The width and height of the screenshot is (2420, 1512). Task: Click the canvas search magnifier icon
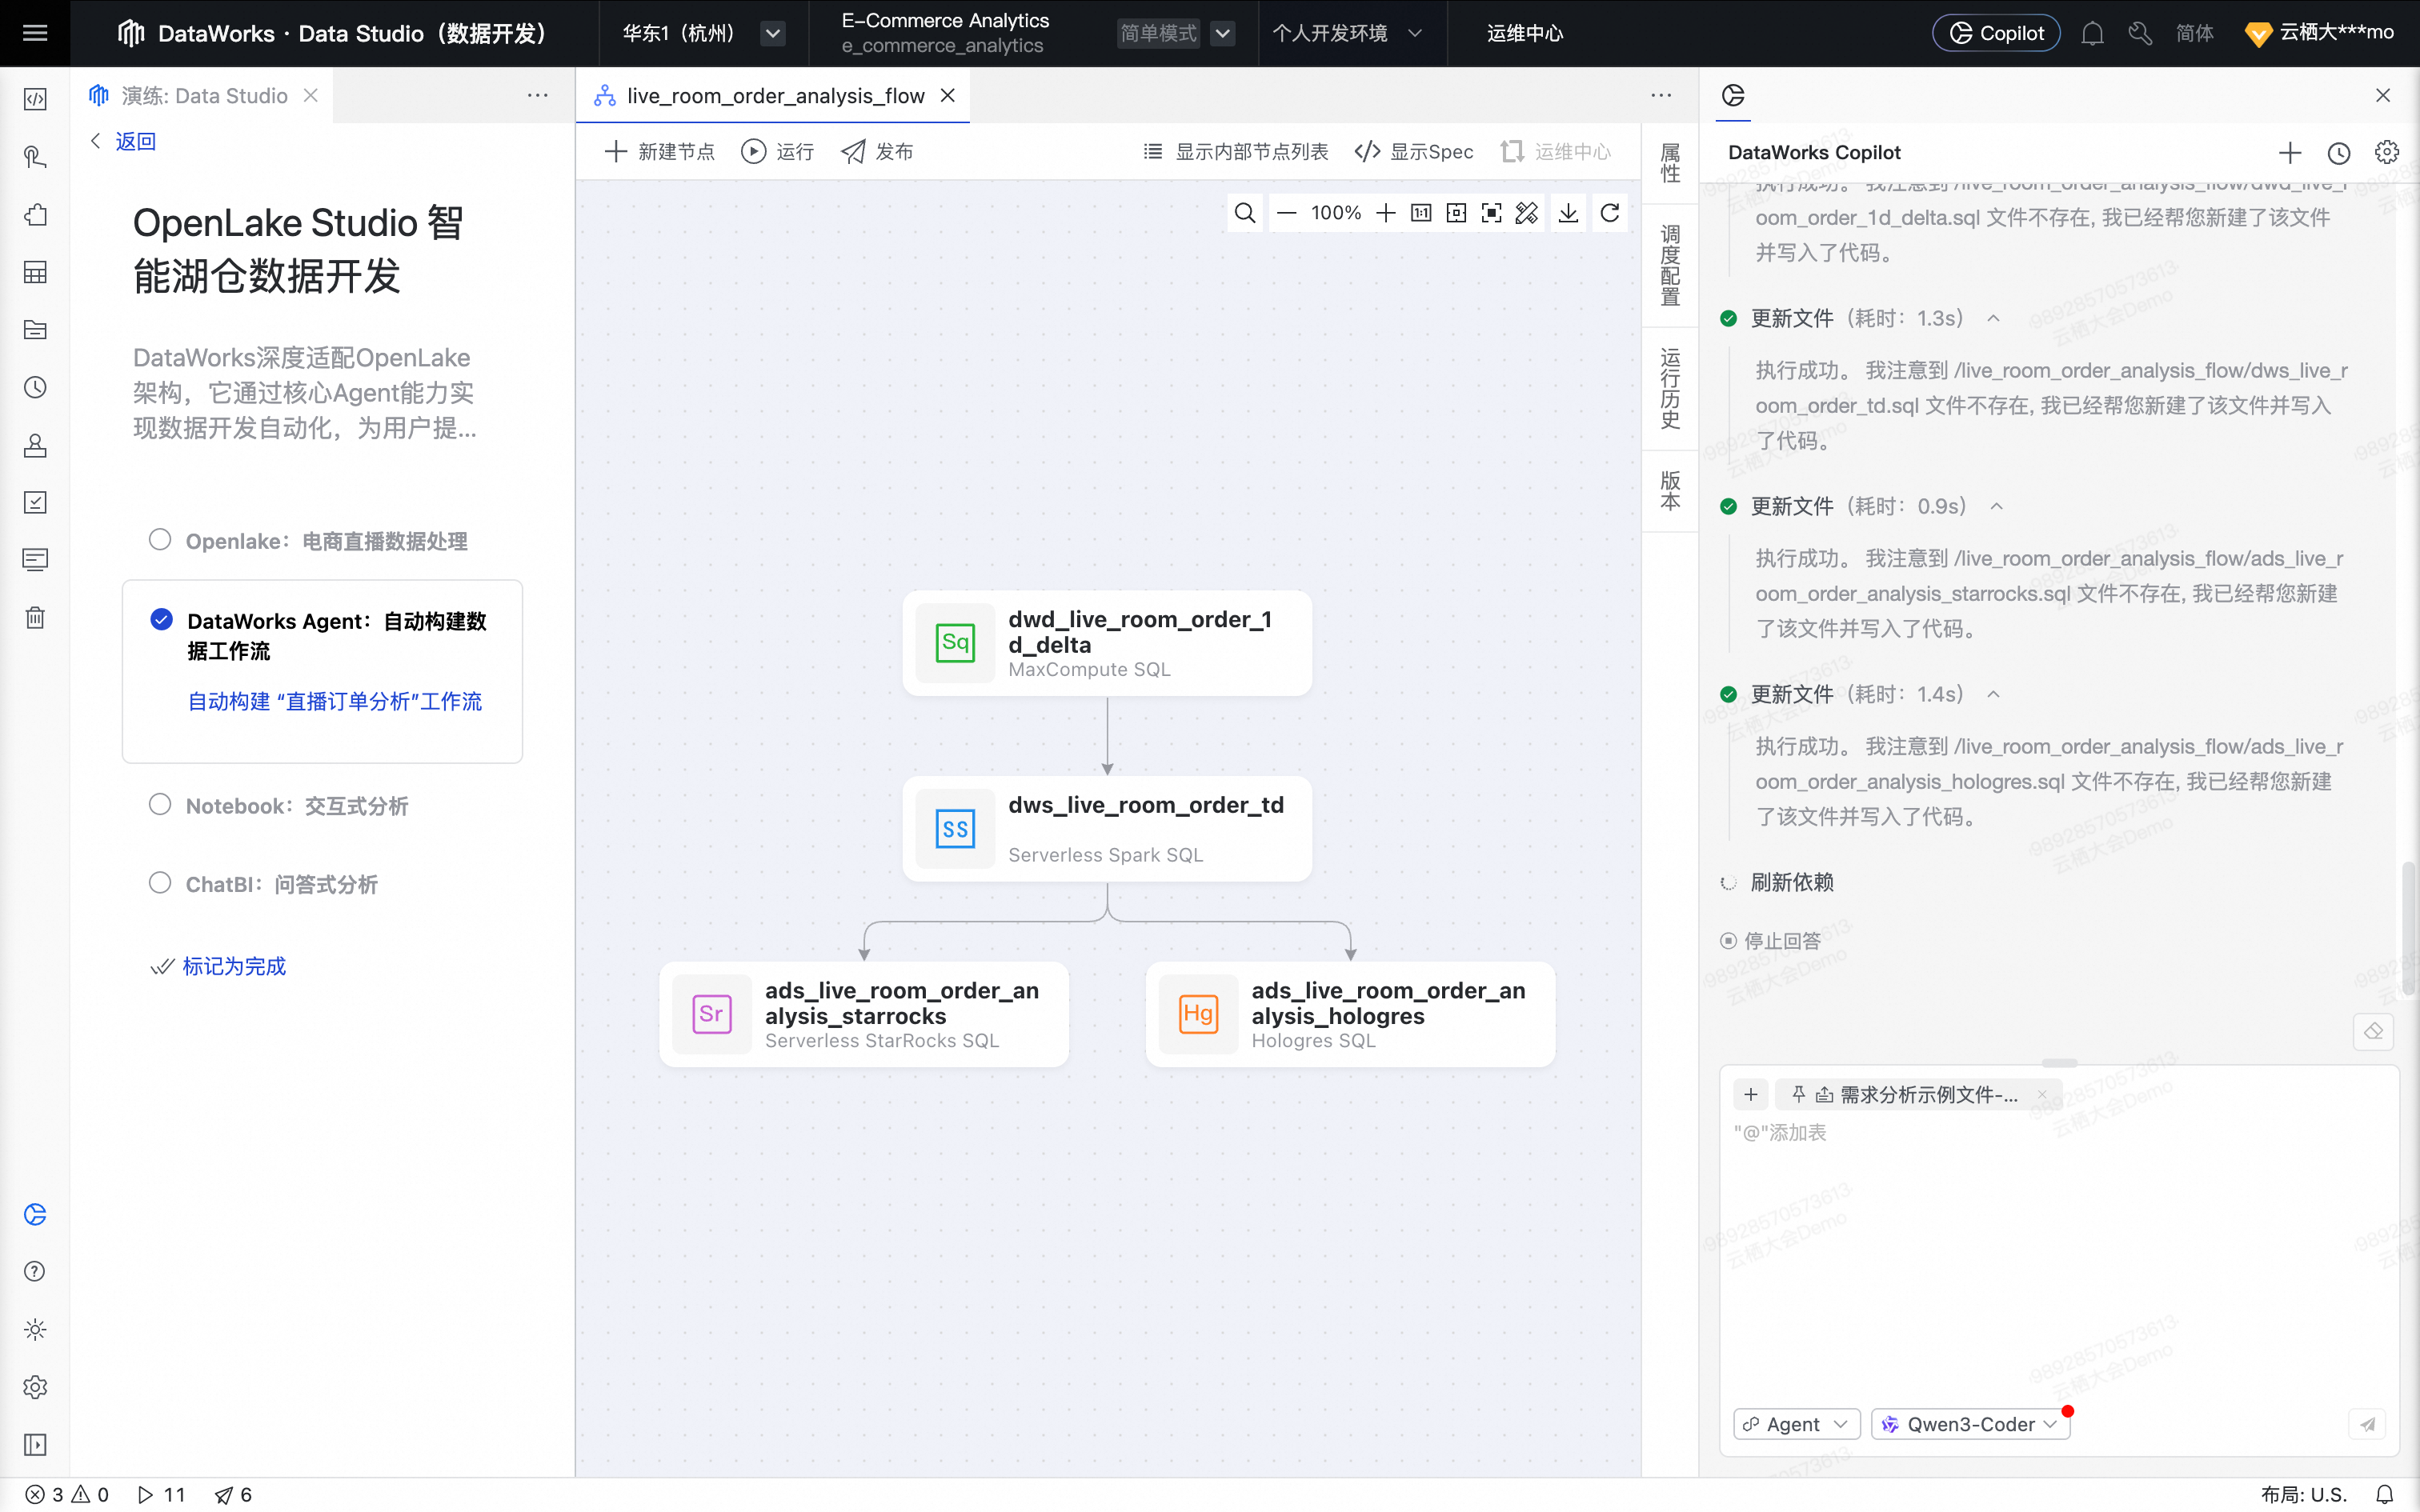[x=1245, y=213]
